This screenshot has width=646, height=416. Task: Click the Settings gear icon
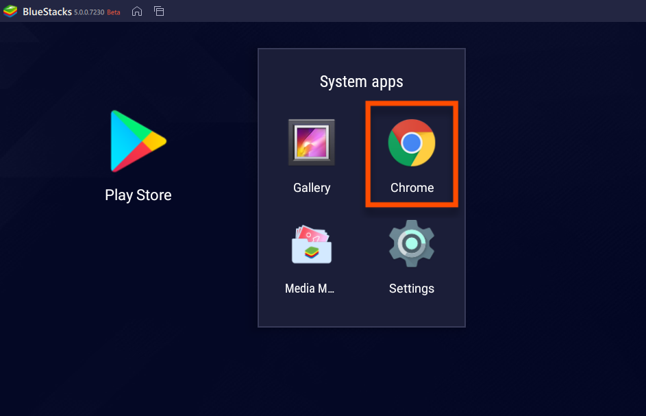[x=411, y=243]
